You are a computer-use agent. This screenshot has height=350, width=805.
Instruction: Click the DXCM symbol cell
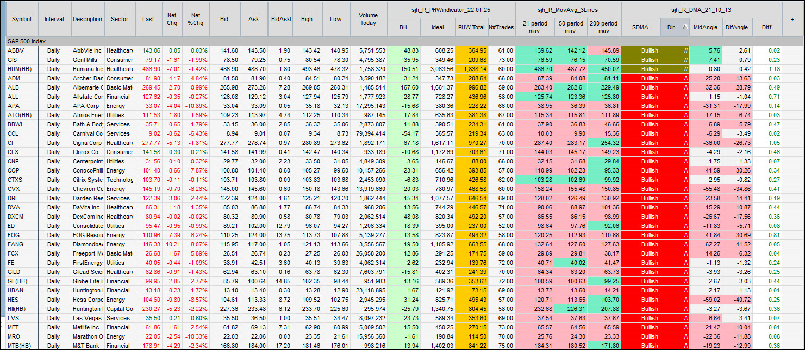22,217
